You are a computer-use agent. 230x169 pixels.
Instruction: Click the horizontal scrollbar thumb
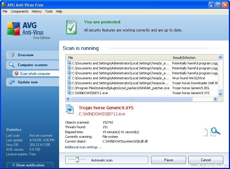132,99
